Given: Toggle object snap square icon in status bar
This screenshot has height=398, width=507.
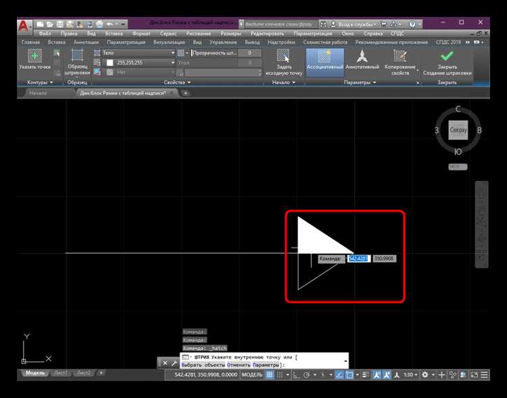Looking at the screenshot, I should coord(349,375).
